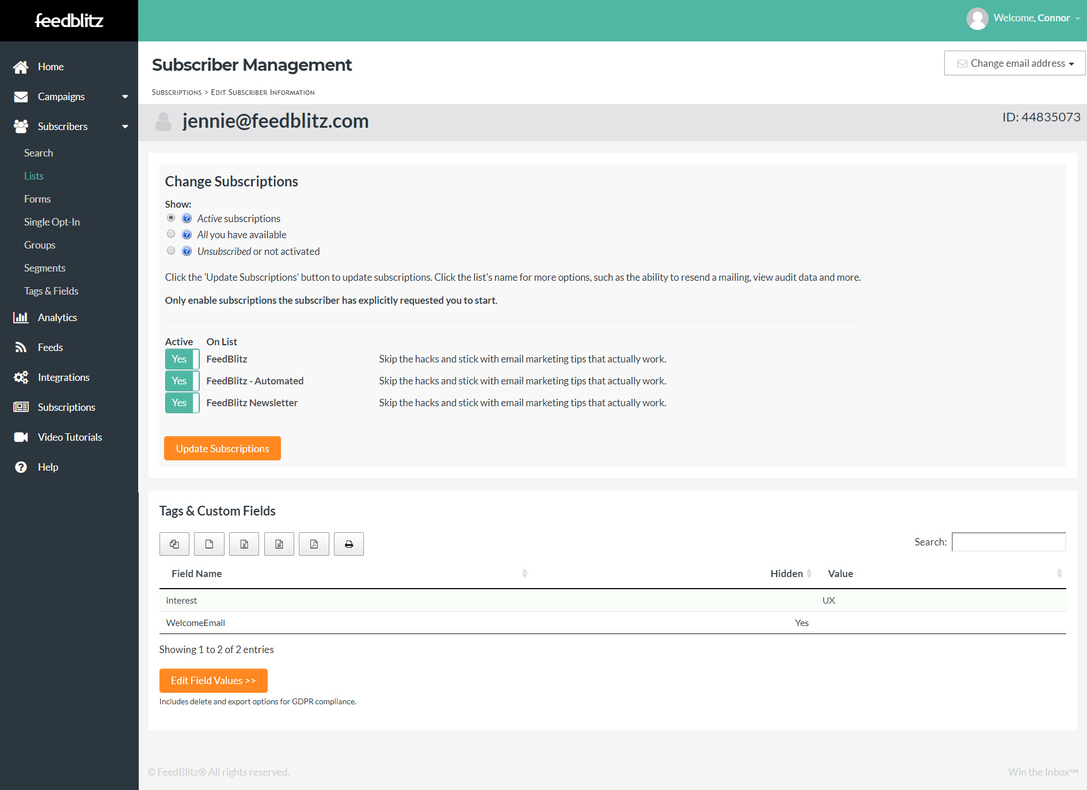This screenshot has width=1087, height=790.
Task: Toggle Yes switch for FeedBlitz - Automated
Action: tap(182, 381)
